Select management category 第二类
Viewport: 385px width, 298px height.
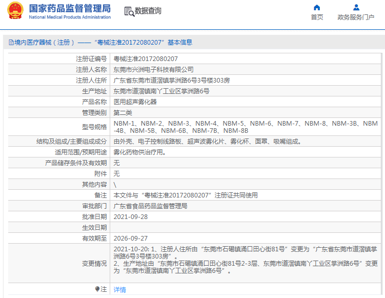pos(123,113)
